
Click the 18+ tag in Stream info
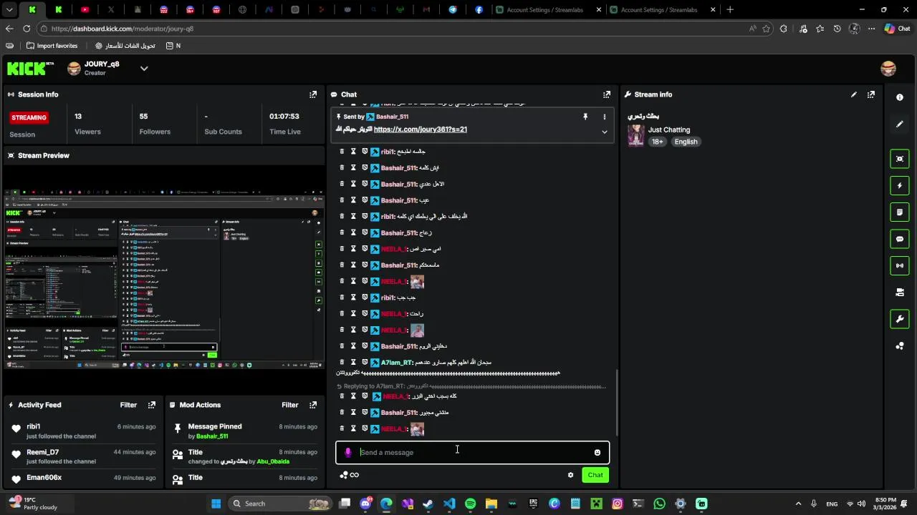[x=658, y=142]
